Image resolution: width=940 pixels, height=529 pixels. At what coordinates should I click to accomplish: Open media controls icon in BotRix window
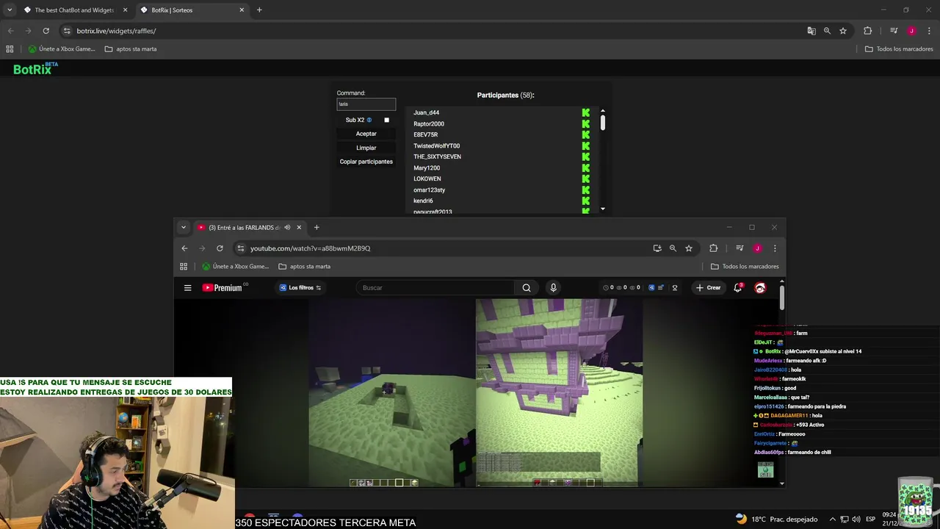point(894,31)
